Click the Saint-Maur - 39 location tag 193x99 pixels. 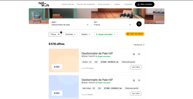coord(89,88)
